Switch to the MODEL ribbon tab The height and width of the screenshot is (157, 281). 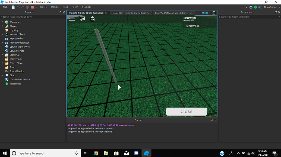coord(55,7)
